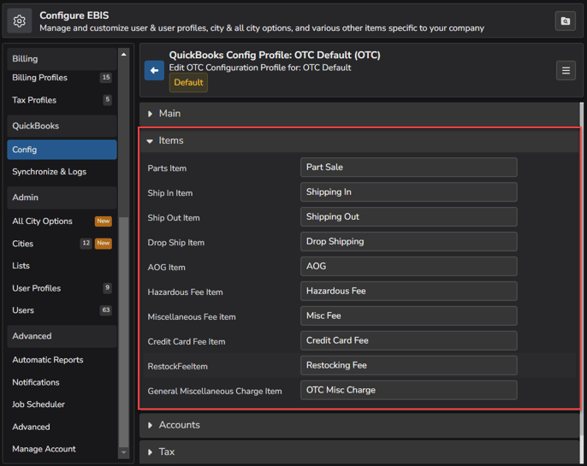The image size is (587, 466).
Task: Click the sidebar scroll down arrow
Action: 123,452
